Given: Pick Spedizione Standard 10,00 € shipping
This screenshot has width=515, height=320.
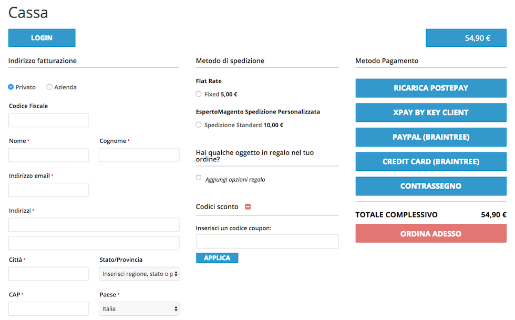Looking at the screenshot, I should click(199, 125).
